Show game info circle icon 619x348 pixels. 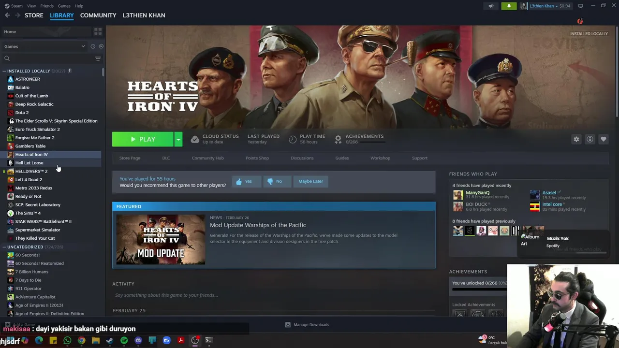590,139
